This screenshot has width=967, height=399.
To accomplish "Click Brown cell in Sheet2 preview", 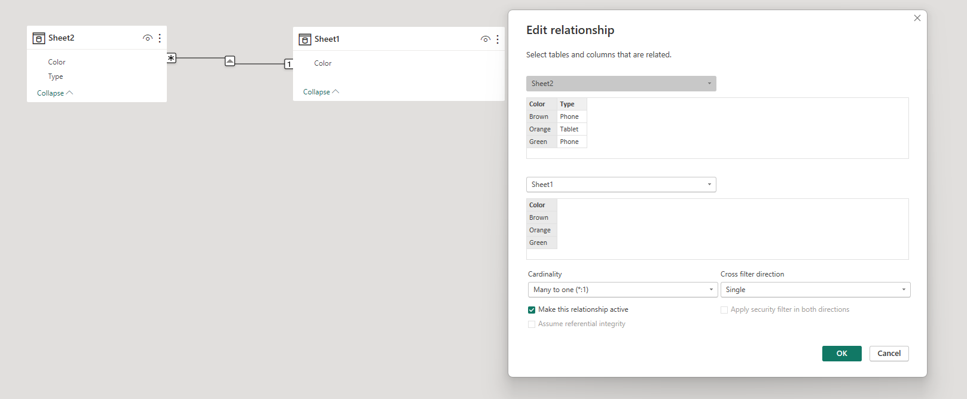I will point(542,116).
